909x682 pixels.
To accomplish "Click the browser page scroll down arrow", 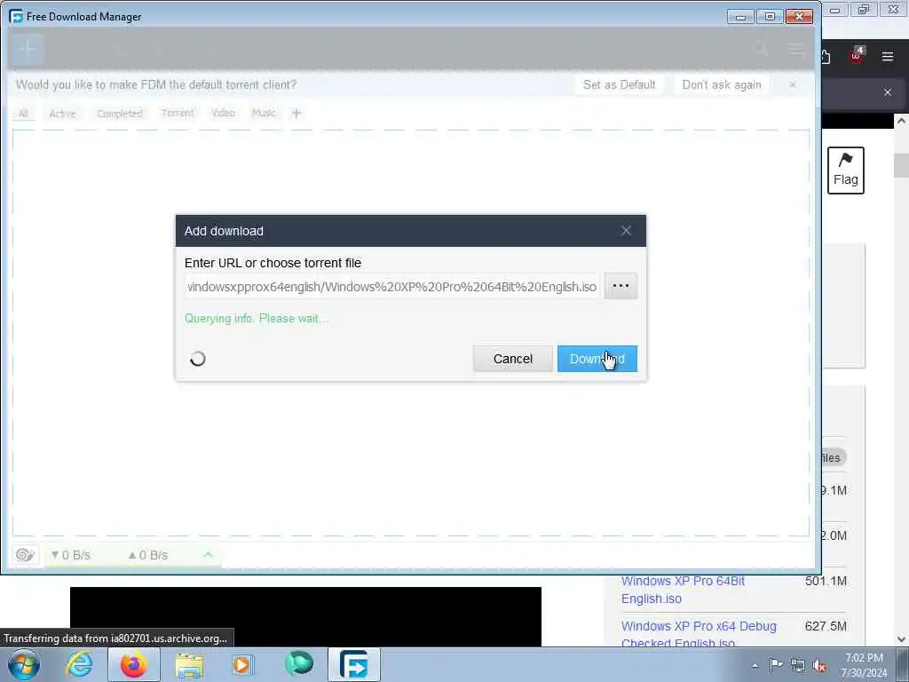I will pyautogui.click(x=901, y=639).
